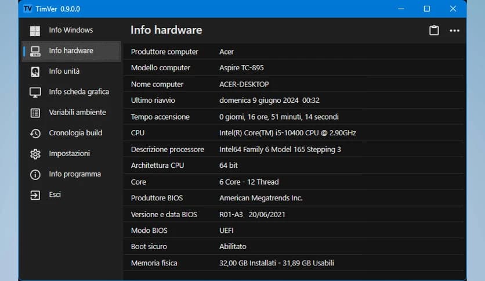Click the 'Tempo accensione' label
This screenshot has width=485, height=281.
tap(160, 117)
